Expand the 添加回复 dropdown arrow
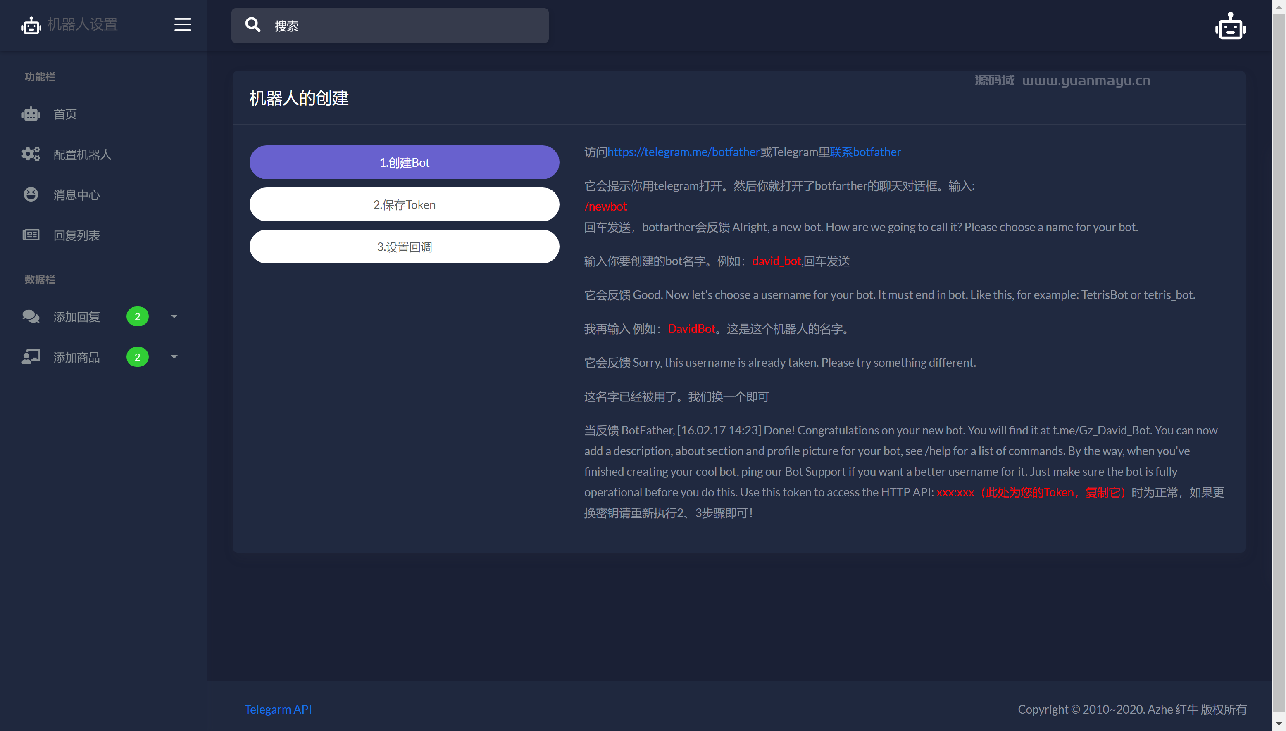 click(174, 316)
